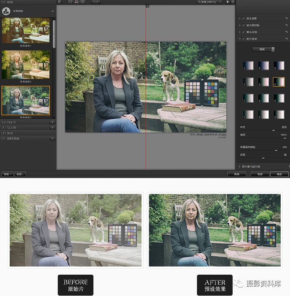This screenshot has height=296, width=290.
Task: Expand the 镜头晕影 section arrow
Action: 240,32
